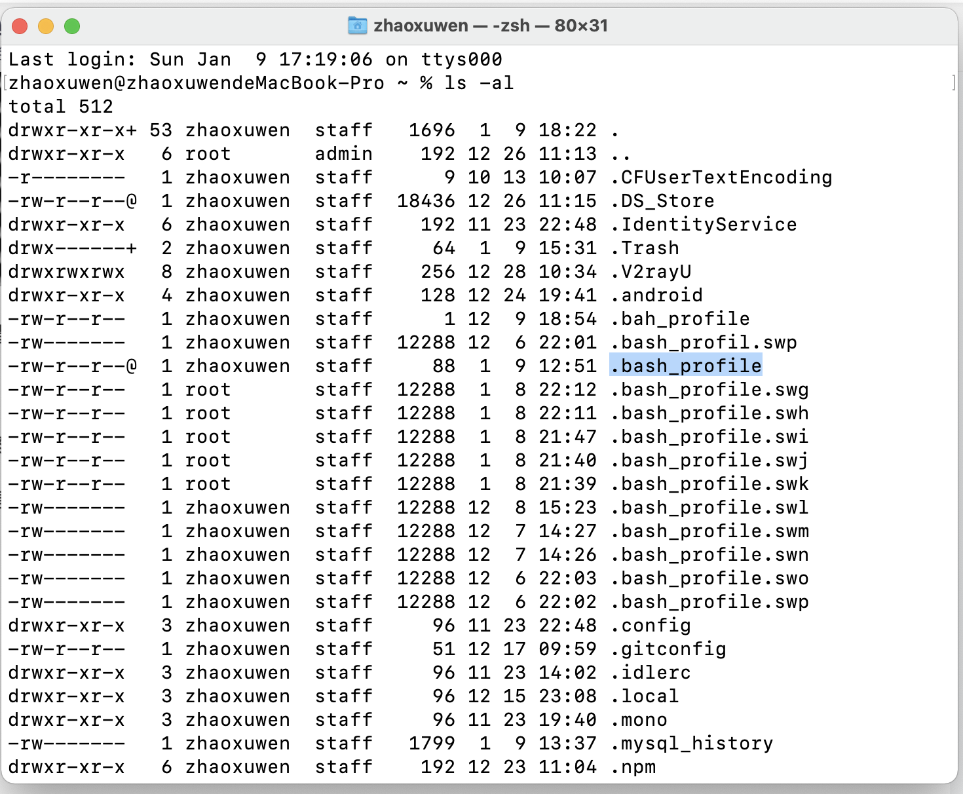The width and height of the screenshot is (963, 794).
Task: Click the .bash_profile.swn filename
Action: click(709, 554)
